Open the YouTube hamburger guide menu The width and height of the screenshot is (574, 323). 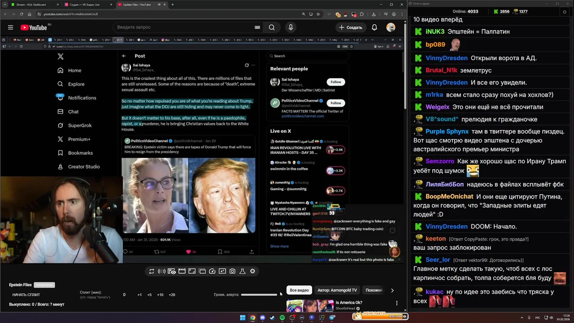click(10, 27)
